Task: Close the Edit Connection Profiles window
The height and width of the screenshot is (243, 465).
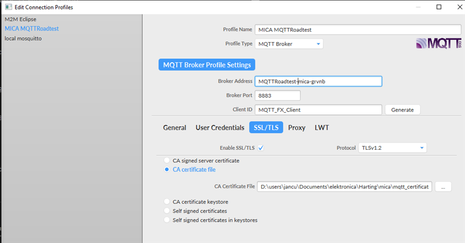Action: click(459, 7)
